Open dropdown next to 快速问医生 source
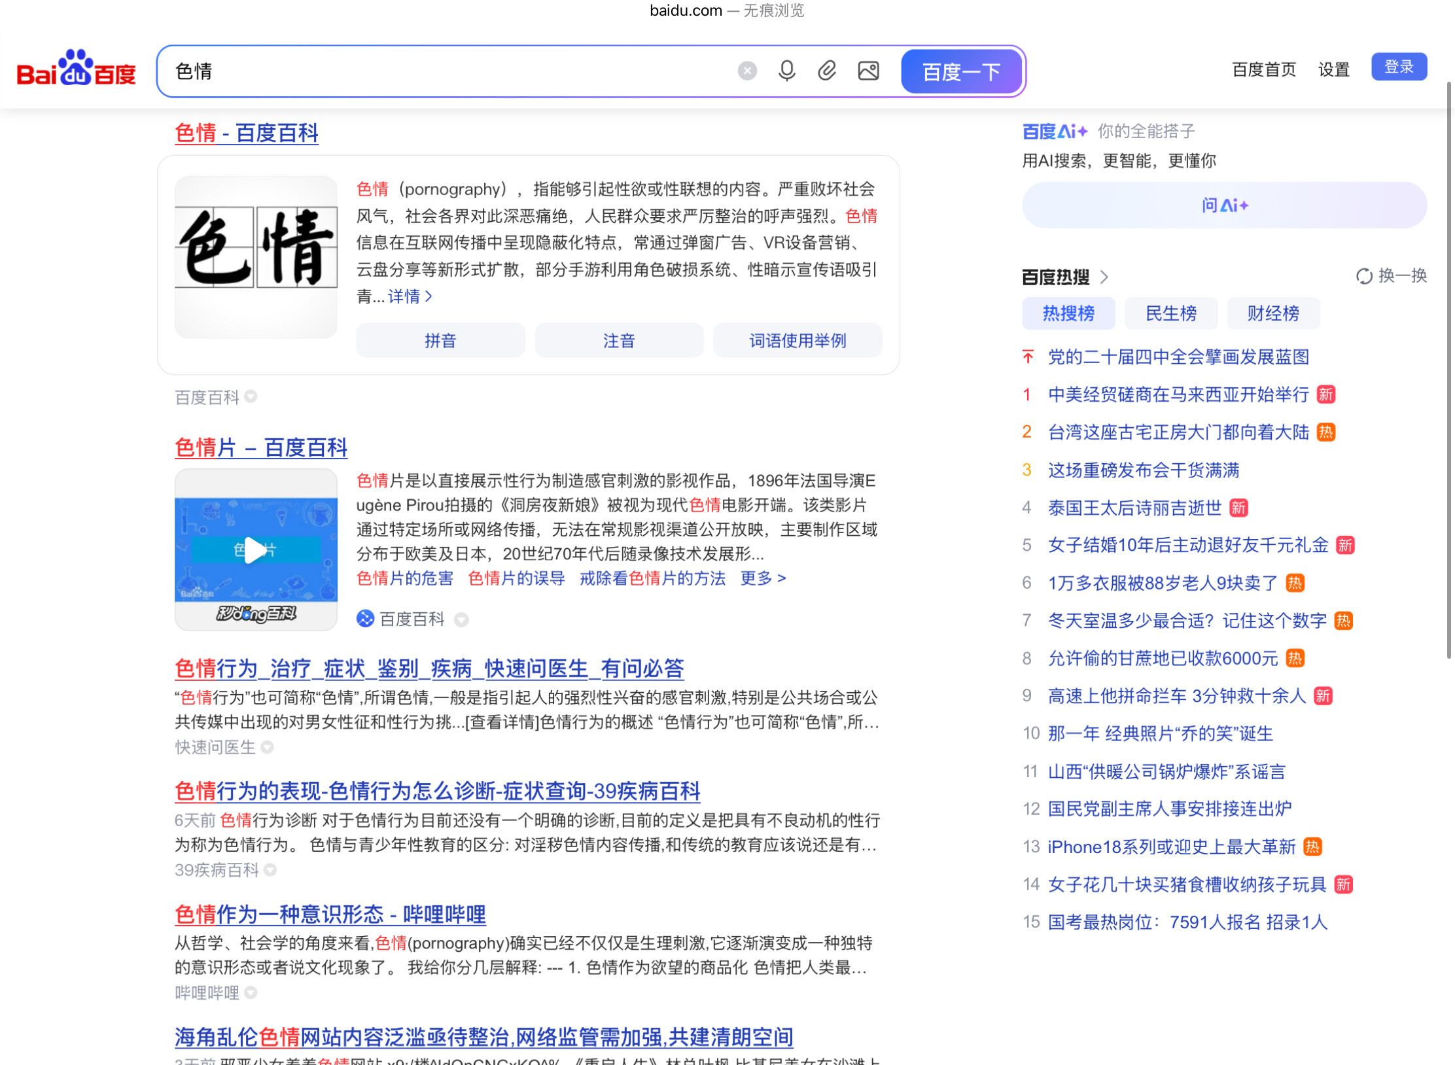 [x=268, y=748]
